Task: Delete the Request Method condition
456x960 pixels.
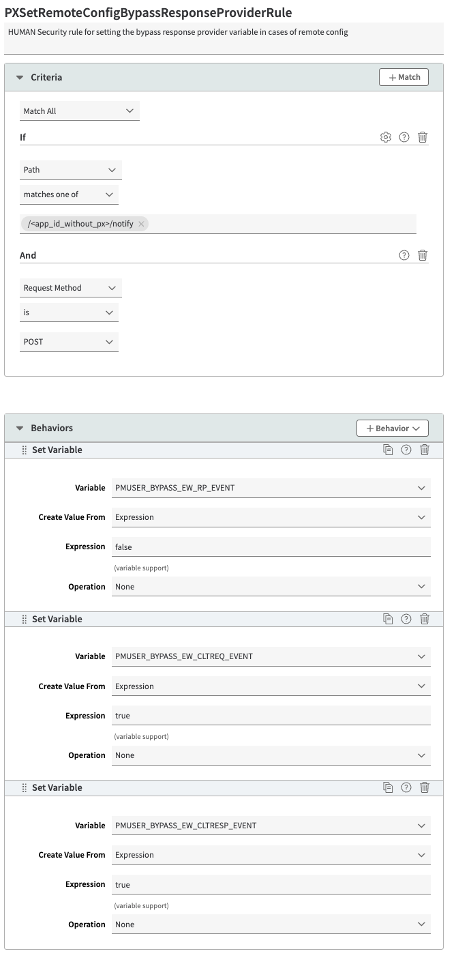Action: 423,255
